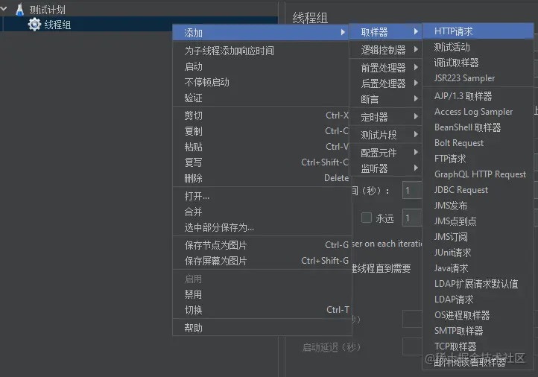Choose Bolt Request sampler
Viewport: 538px width, 377px height.
[x=478, y=143]
